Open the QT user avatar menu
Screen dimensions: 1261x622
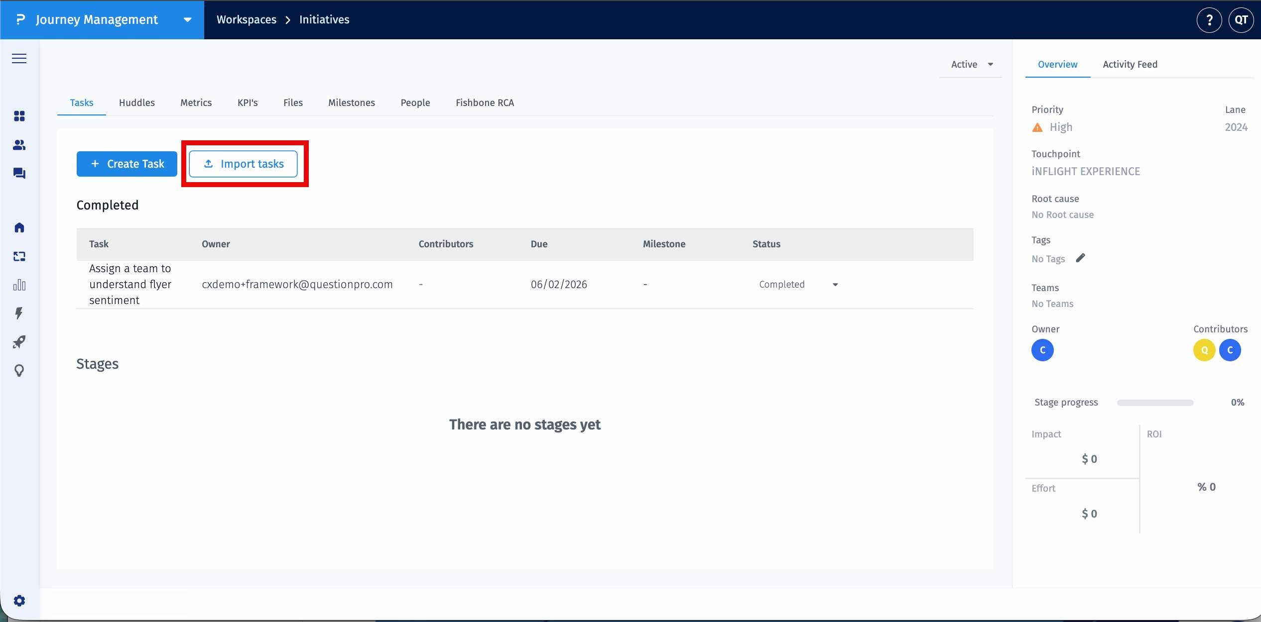pyautogui.click(x=1241, y=20)
